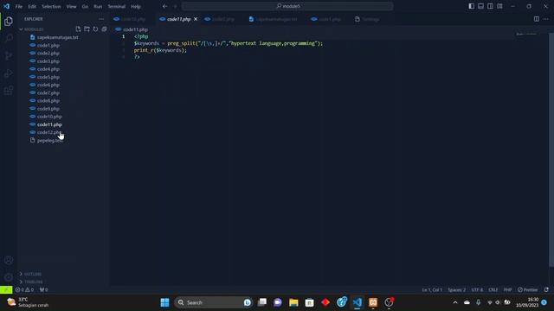Image resolution: width=554 pixels, height=311 pixels.
Task: Click the ports forwarded indicator
Action: (43, 290)
